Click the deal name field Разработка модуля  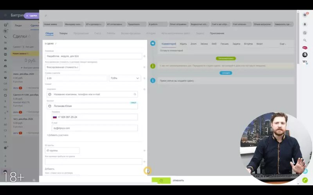[94, 56]
